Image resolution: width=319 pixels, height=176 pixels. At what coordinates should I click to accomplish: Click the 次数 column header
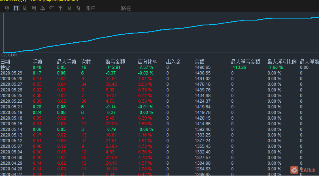pos(86,62)
